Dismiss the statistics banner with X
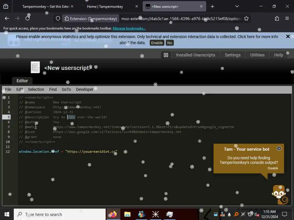Viewport: 294px width, 220px height. coord(288,36)
